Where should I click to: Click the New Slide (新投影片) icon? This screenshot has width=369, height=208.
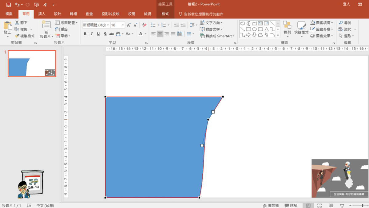(46, 25)
